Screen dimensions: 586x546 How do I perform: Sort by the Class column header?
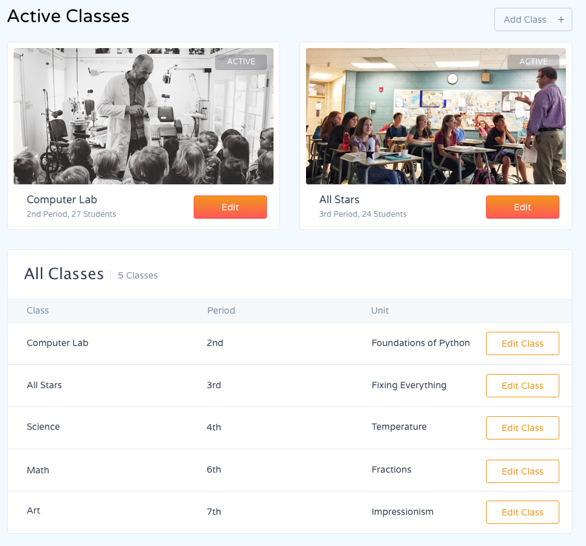point(38,310)
